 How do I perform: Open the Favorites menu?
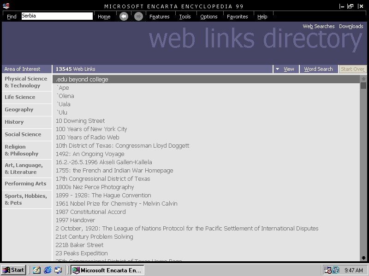(x=237, y=17)
